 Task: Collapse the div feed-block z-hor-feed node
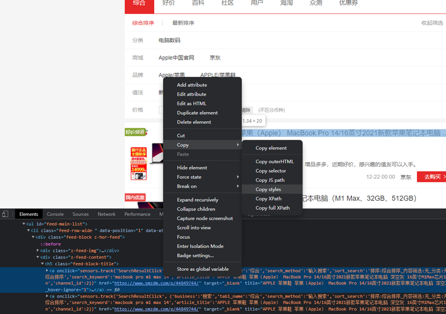tap(33, 237)
